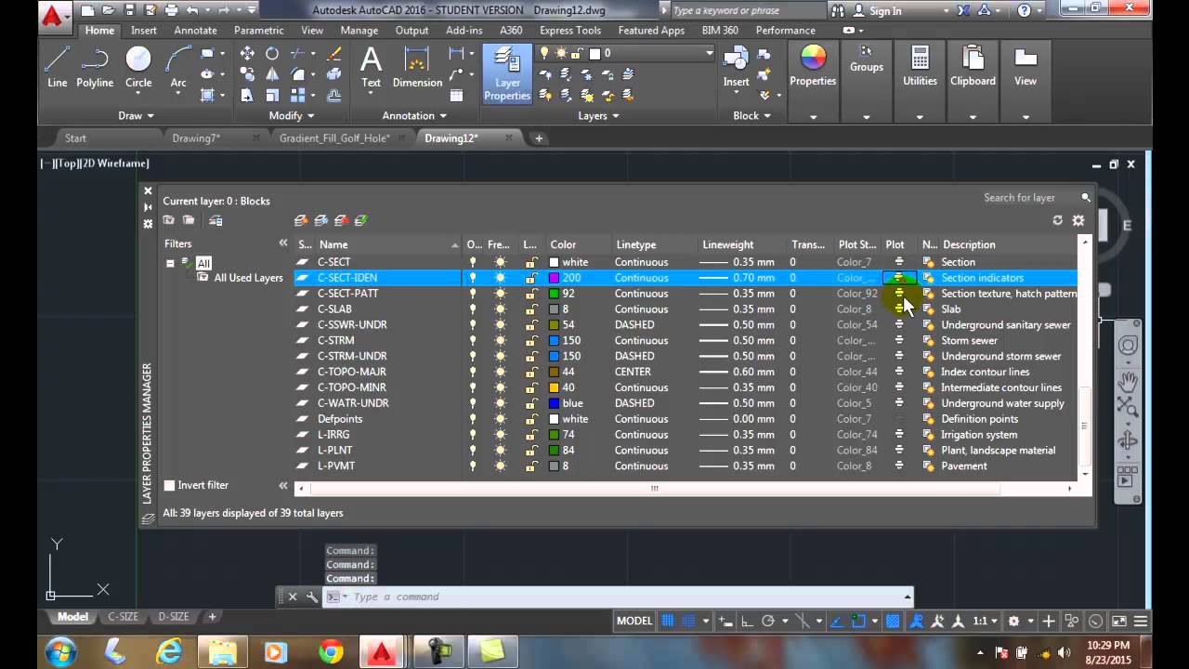Open the View panel

pyautogui.click(x=1026, y=67)
